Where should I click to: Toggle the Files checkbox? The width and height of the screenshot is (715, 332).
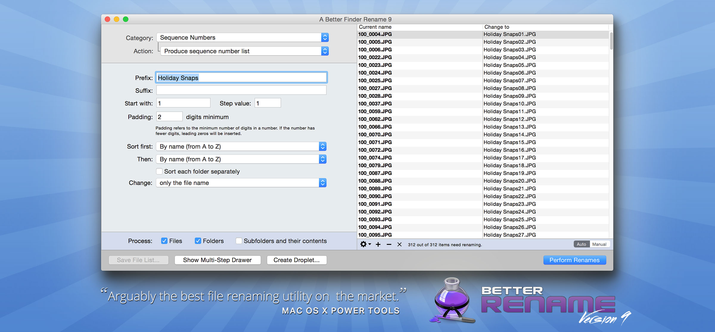point(164,241)
